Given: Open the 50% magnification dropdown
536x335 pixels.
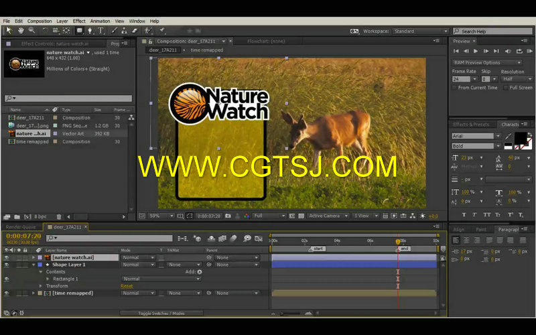Looking at the screenshot, I should [x=161, y=216].
